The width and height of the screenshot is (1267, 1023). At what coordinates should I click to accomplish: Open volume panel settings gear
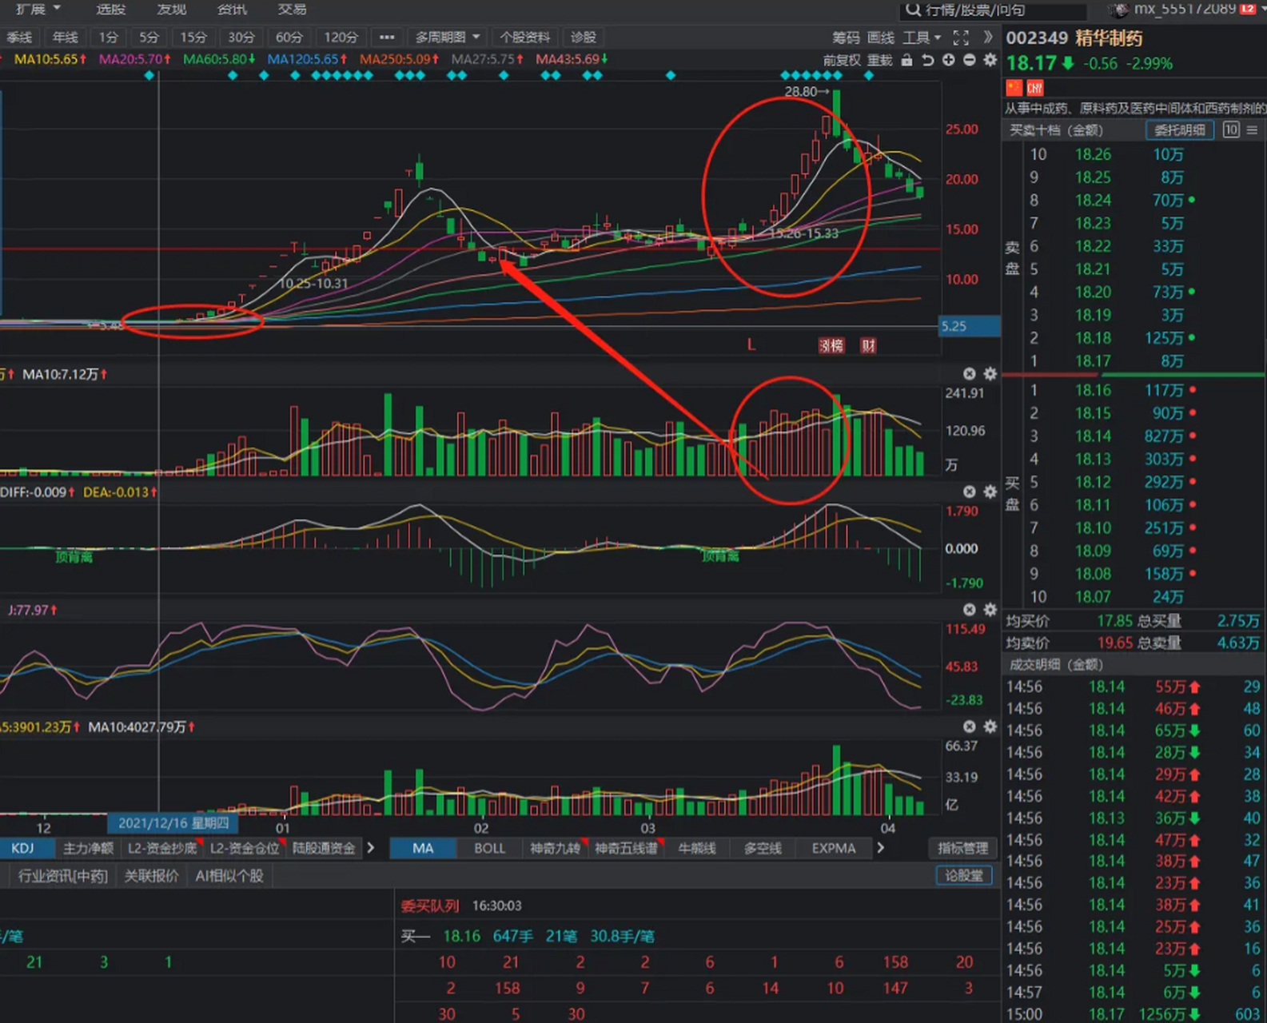[990, 374]
